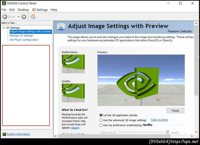Select Use my preference emphasizing option
This screenshot has width=200, height=145.
pos(101,125)
